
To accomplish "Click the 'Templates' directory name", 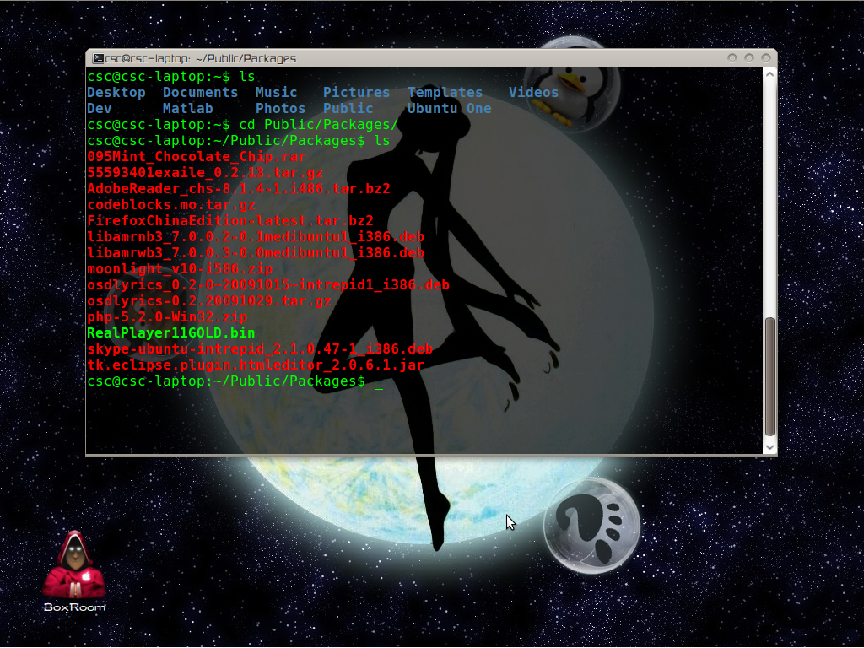I will (x=445, y=93).
